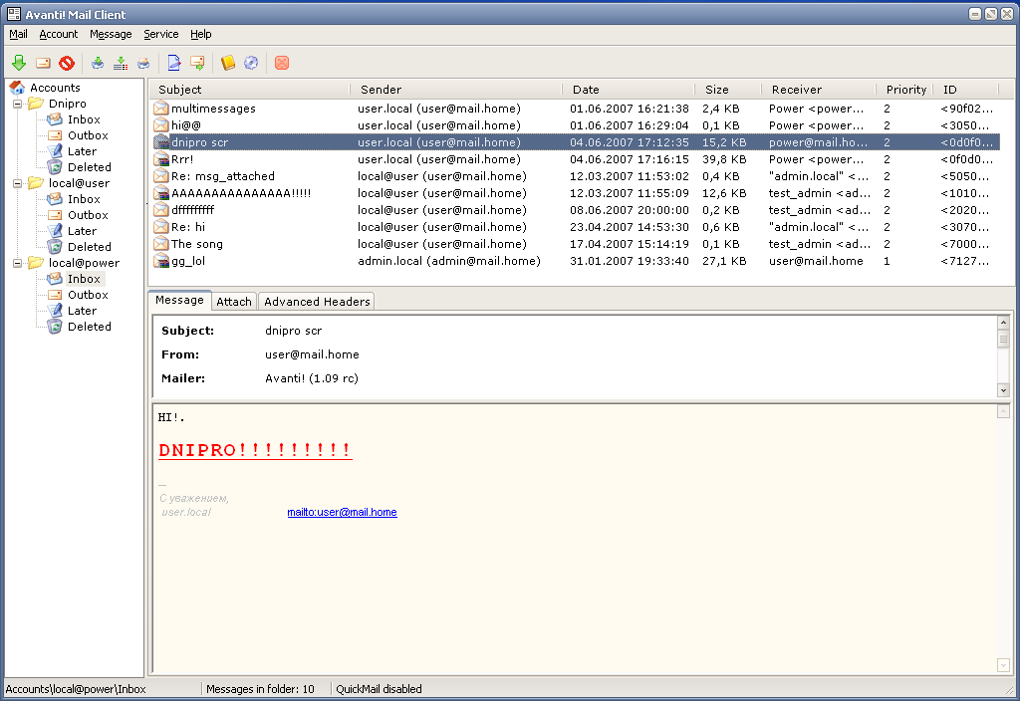Open the Account menu

coord(58,34)
